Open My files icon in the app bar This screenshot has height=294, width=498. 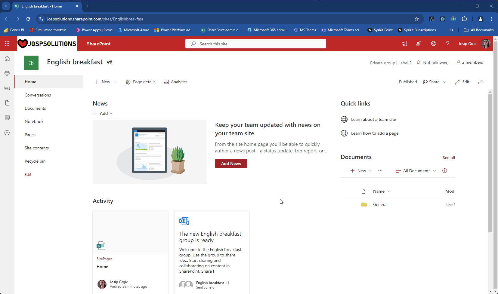tap(7, 103)
